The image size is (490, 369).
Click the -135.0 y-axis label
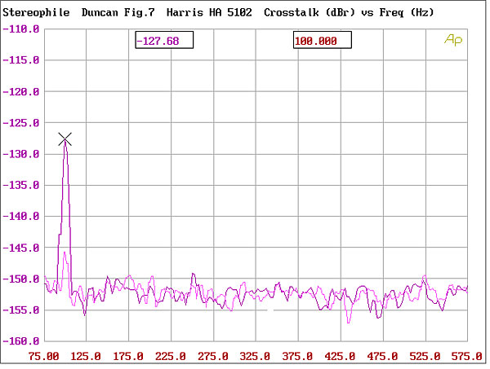pyautogui.click(x=21, y=186)
